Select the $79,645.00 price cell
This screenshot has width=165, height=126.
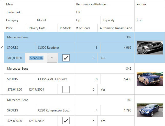15,90
